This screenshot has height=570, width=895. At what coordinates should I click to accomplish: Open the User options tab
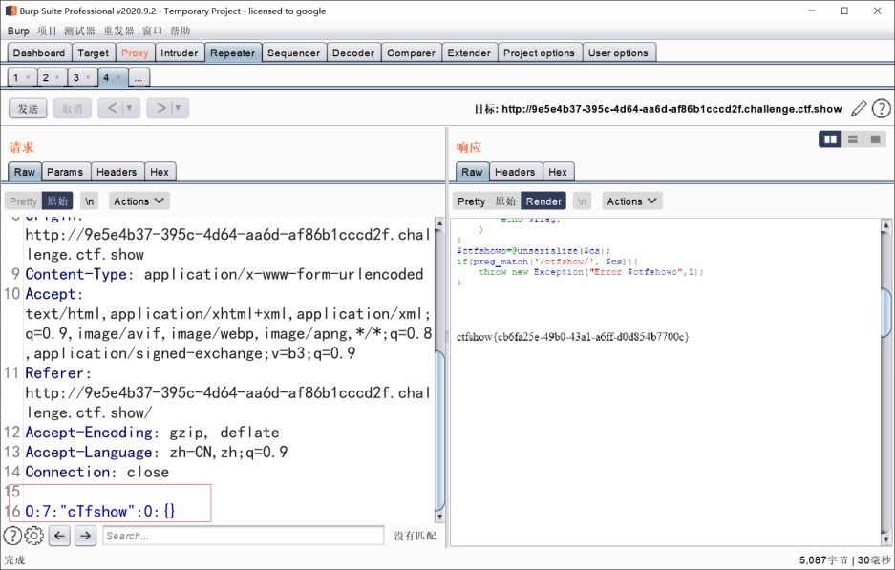[618, 53]
